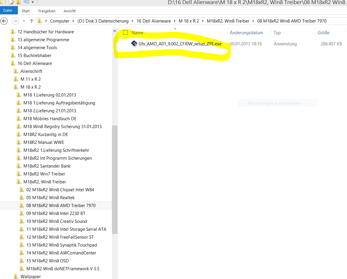The height and width of the screenshot is (279, 347).
Task: Expand dropdown arrow after M 18 x R 2 breadcrumb
Action: click(203, 21)
